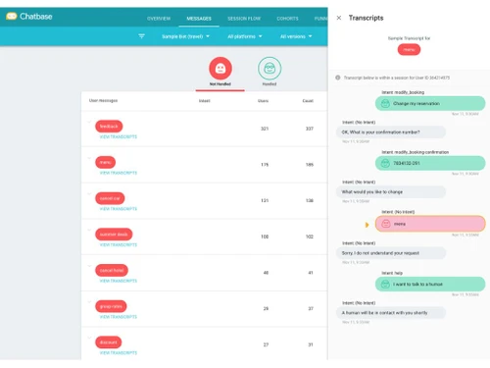490x368 pixels.
Task: View transcripts for the cancel car message
Action: click(x=119, y=209)
